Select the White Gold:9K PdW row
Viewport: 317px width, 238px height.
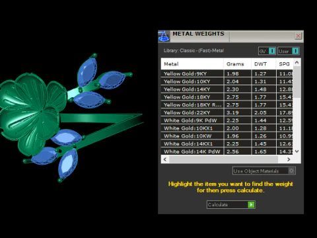click(227, 120)
